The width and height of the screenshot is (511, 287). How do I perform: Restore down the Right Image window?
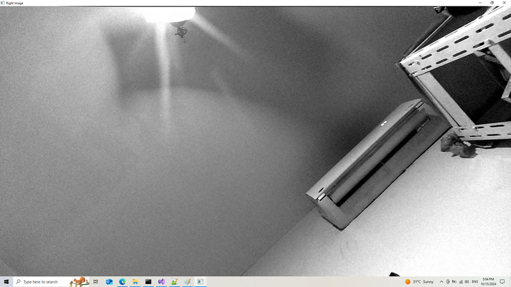coord(492,3)
